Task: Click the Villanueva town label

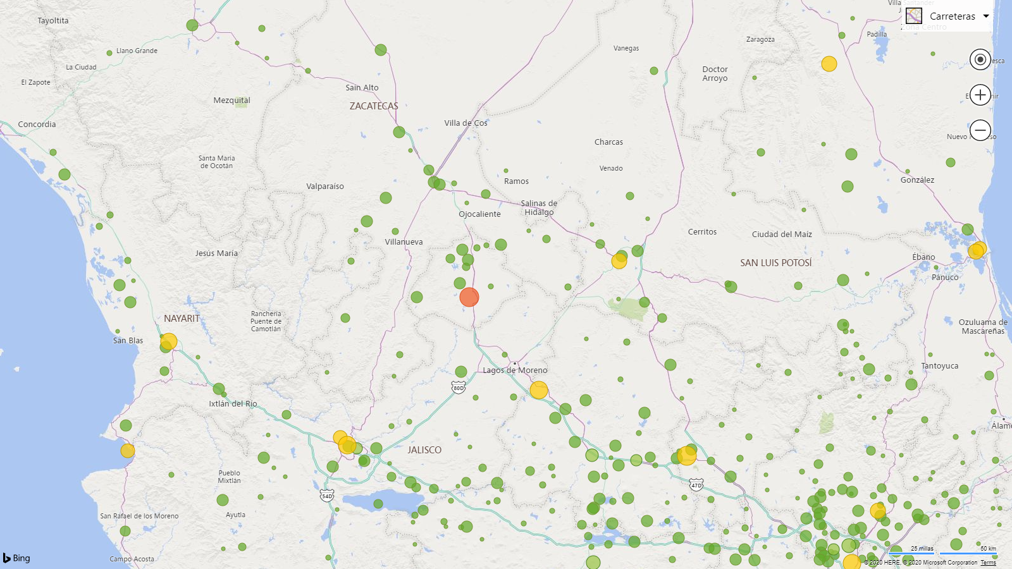Action: (x=404, y=242)
